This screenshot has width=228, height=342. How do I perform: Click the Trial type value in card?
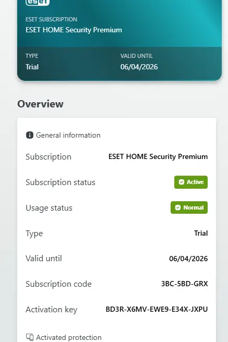[x=32, y=67]
